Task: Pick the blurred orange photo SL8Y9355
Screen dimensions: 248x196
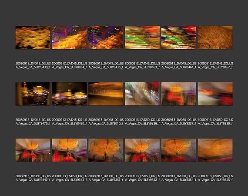Action: (x=215, y=150)
